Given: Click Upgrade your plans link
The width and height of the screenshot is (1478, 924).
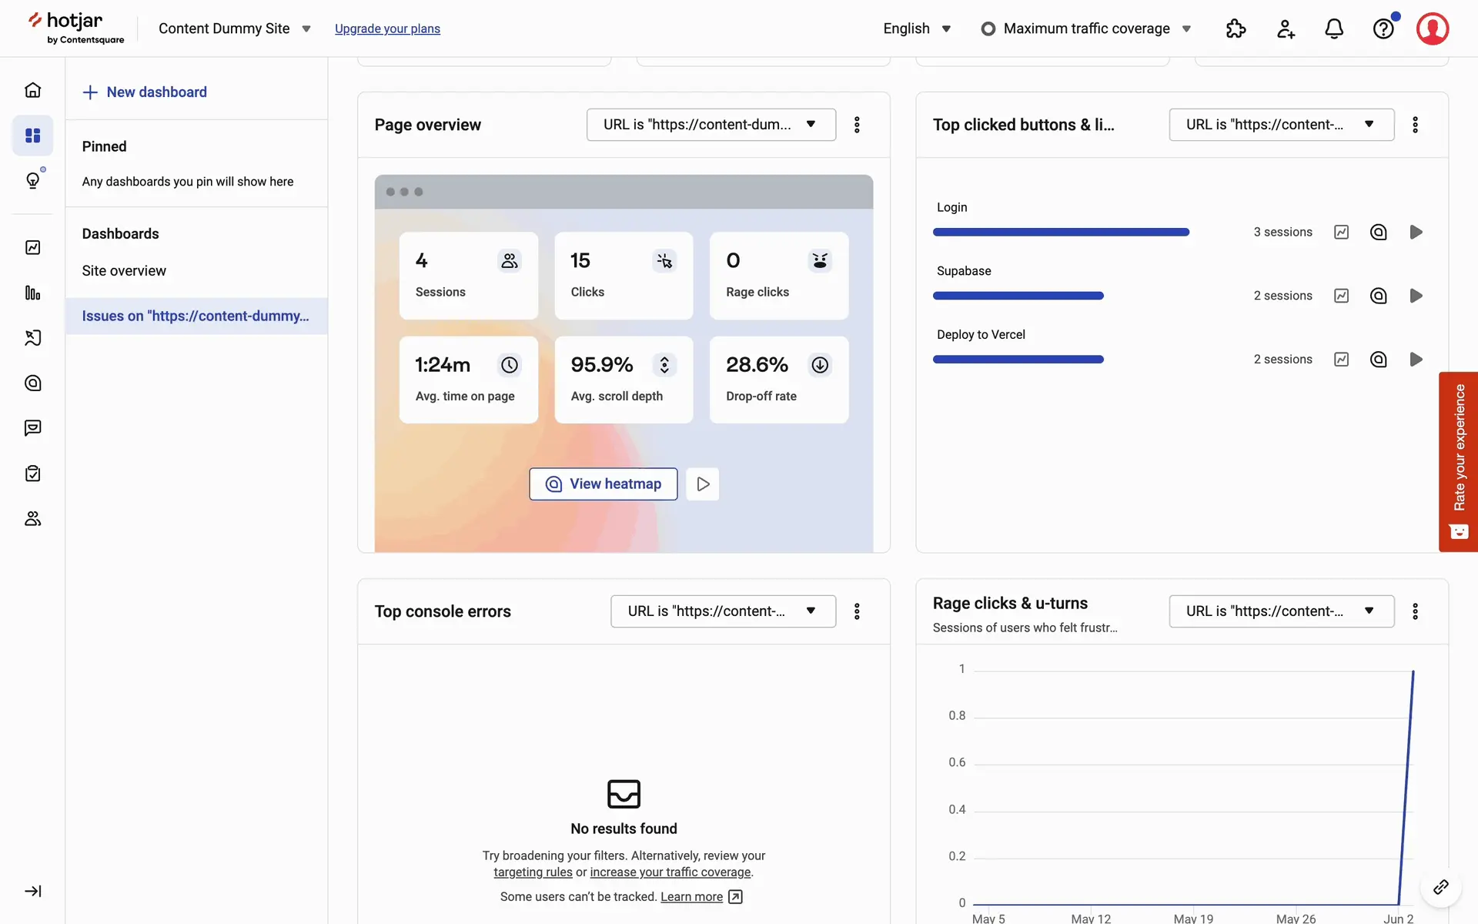Looking at the screenshot, I should [387, 28].
